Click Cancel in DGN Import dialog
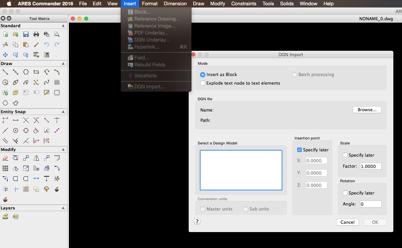The height and width of the screenshot is (248, 402). click(x=347, y=222)
